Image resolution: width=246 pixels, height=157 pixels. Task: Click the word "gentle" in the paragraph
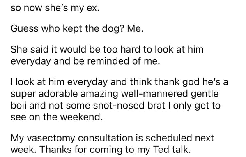pyautogui.click(x=205, y=94)
